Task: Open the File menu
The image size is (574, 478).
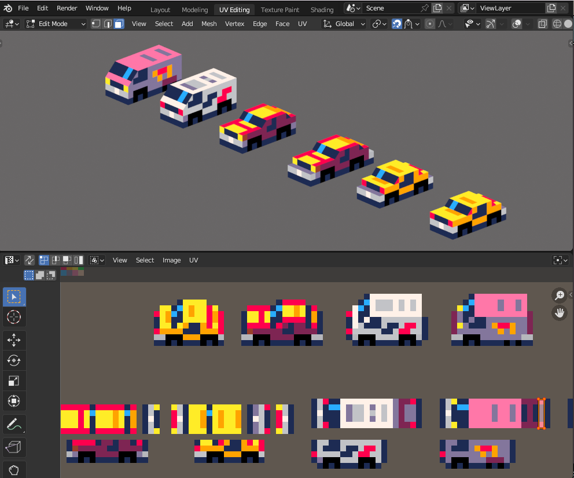Action: tap(23, 8)
